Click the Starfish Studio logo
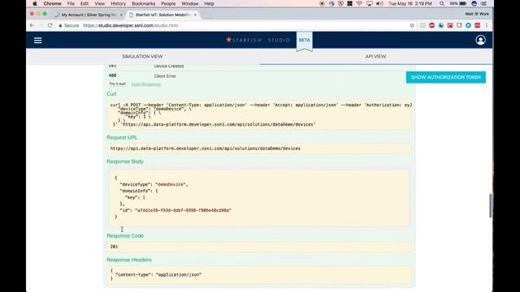 (258, 40)
